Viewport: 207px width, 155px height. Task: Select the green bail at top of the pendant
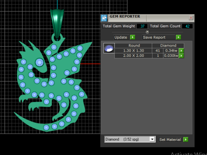click(57, 24)
